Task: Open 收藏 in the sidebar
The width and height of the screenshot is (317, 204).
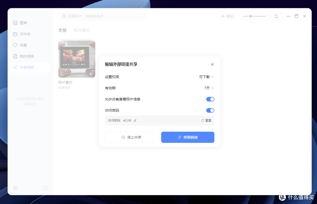Action: pyautogui.click(x=30, y=45)
